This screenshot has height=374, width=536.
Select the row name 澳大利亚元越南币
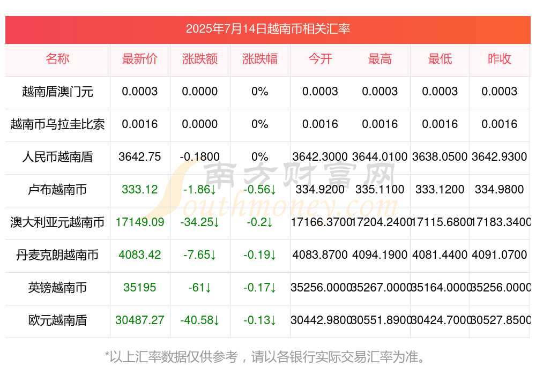tap(57, 222)
